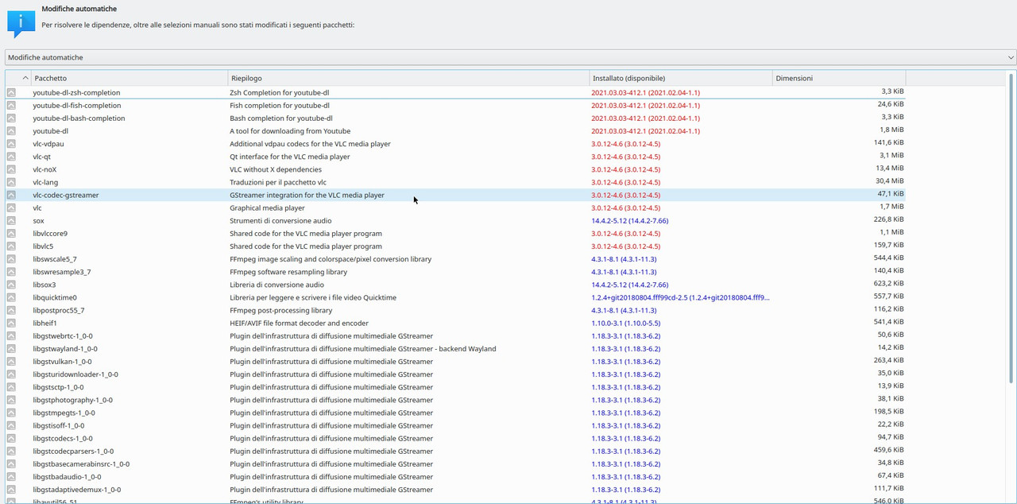The height and width of the screenshot is (504, 1017).
Task: Sort by the Pacchetto column header
Action: pyautogui.click(x=130, y=78)
